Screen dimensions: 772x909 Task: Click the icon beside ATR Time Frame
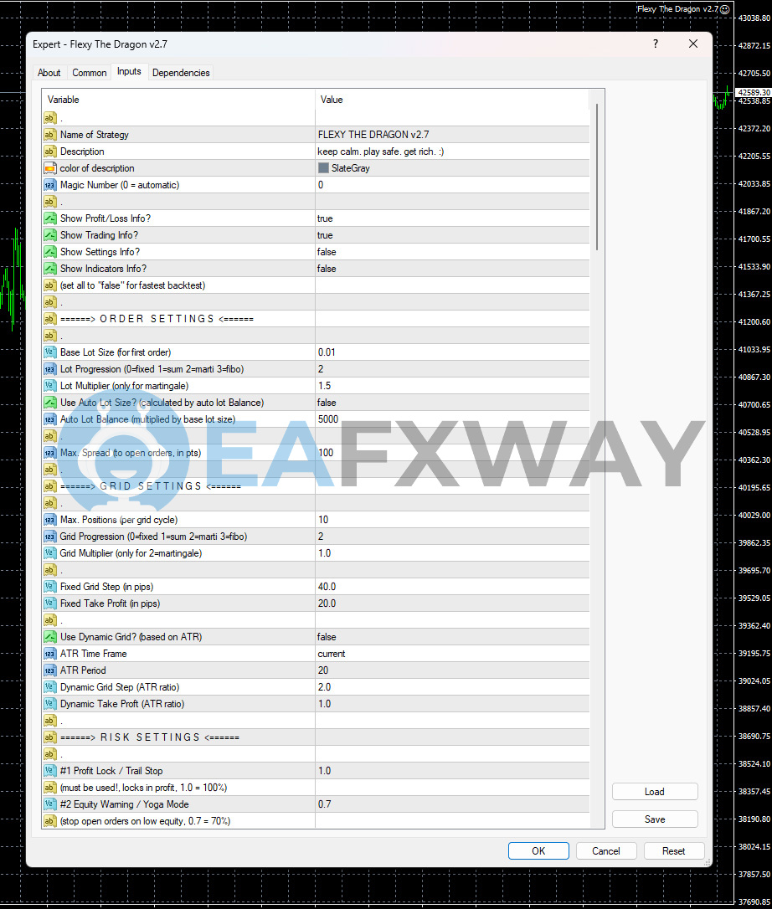click(50, 654)
